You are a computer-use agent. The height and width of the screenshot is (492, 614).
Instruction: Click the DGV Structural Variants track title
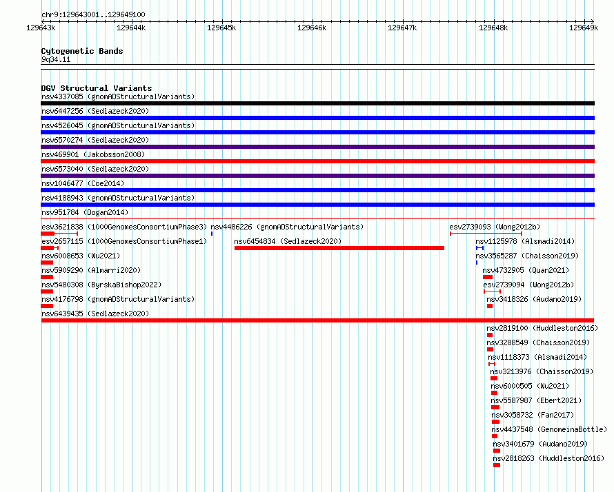(x=97, y=88)
